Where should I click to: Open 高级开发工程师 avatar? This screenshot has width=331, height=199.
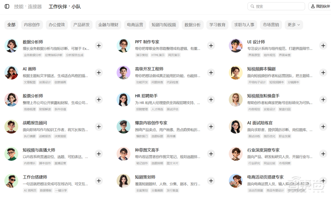pyautogui.click(x=123, y=72)
